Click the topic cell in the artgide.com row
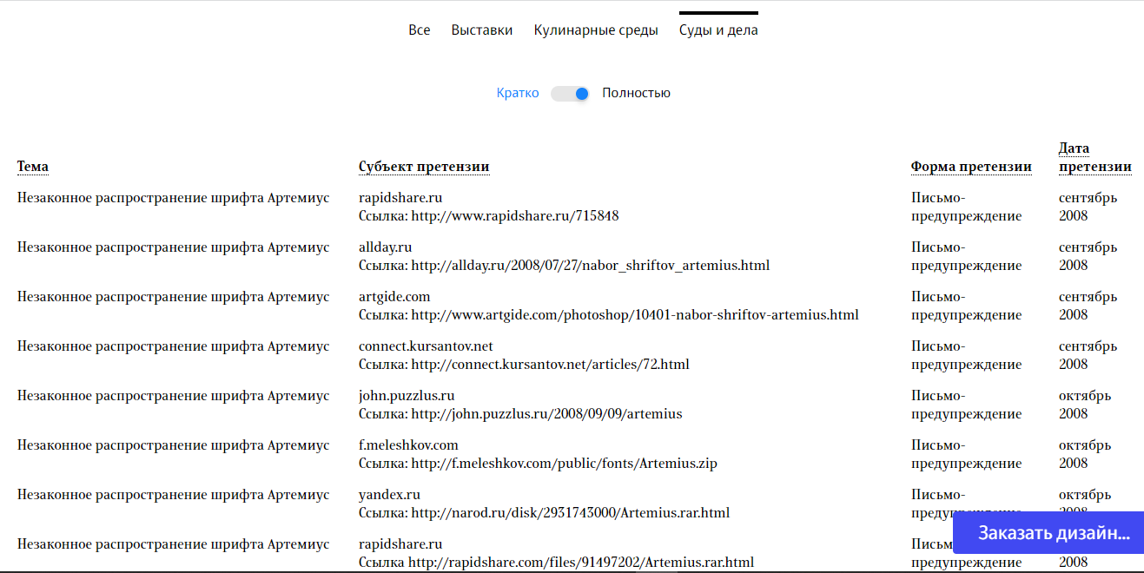 pyautogui.click(x=174, y=297)
